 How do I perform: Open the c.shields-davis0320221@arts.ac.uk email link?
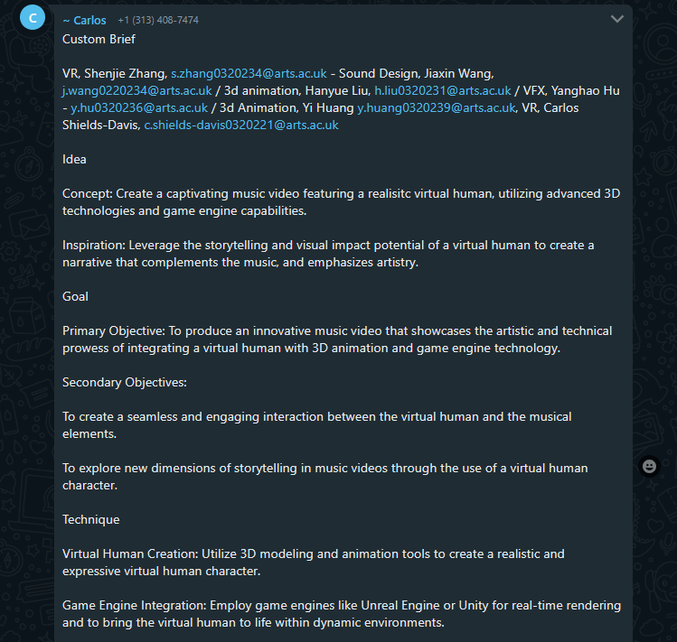(241, 126)
